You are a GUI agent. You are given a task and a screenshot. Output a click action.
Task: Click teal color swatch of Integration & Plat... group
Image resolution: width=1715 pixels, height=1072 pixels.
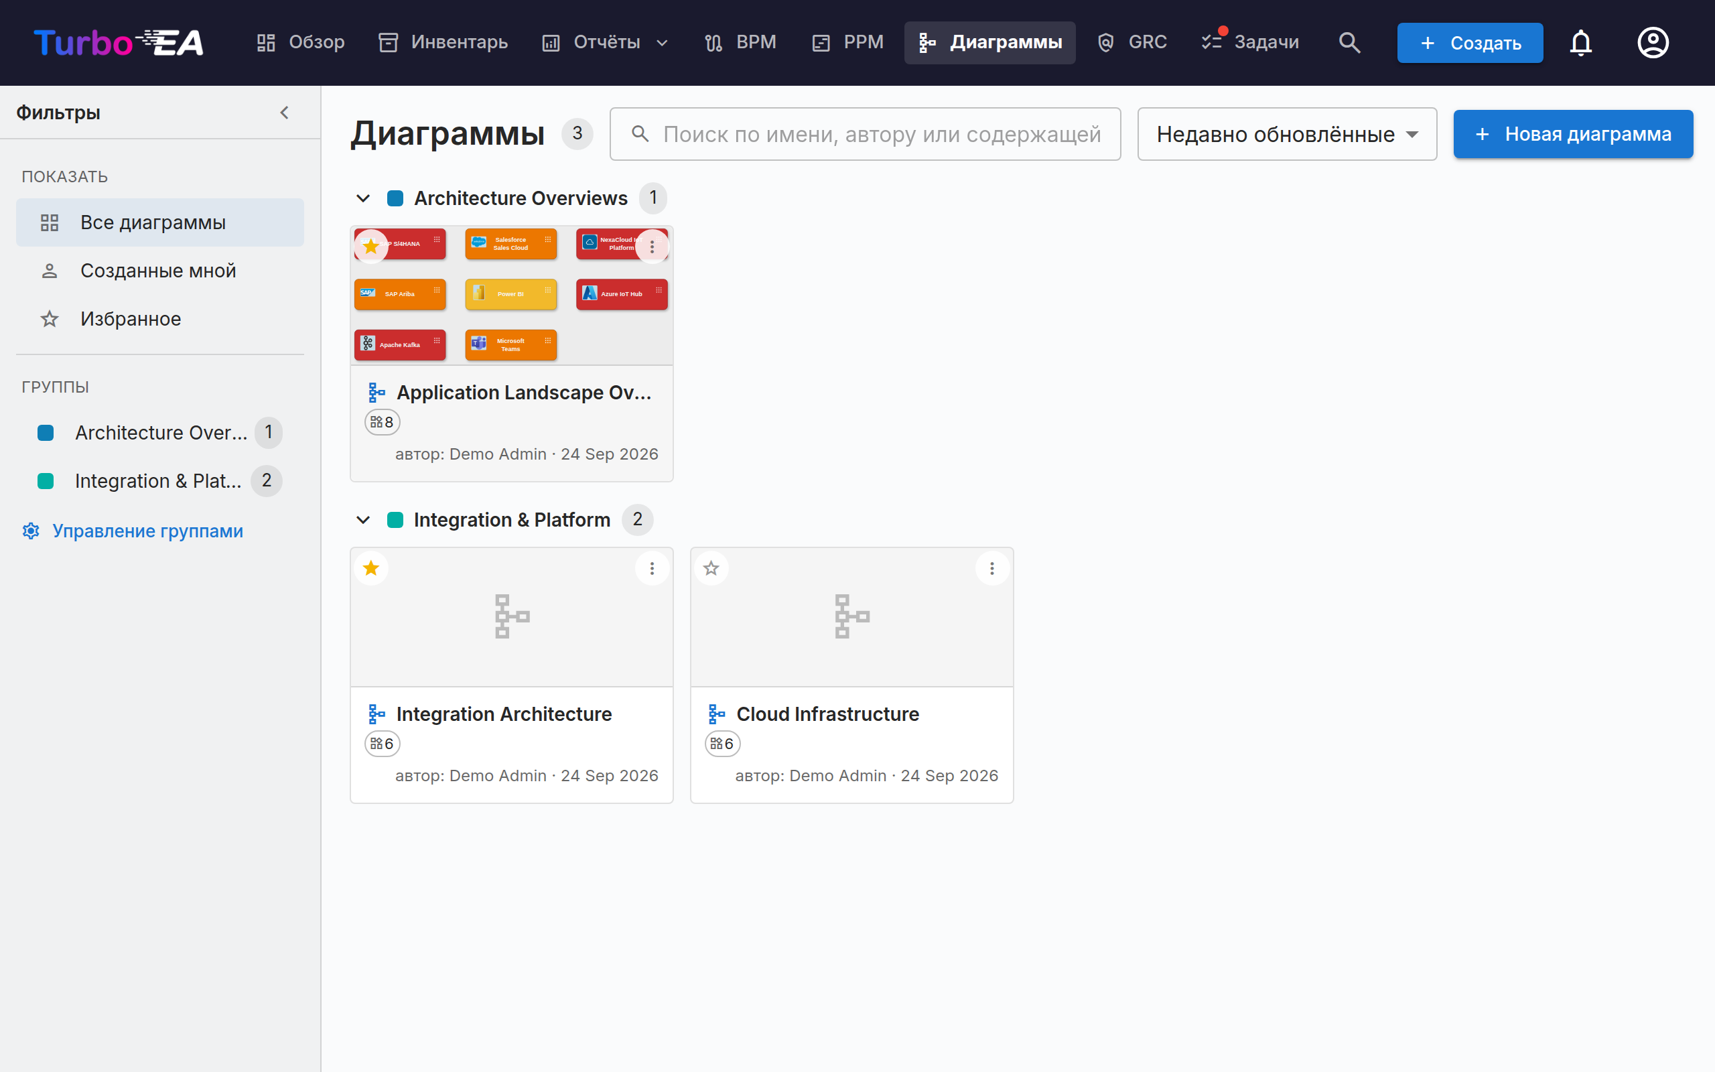[x=46, y=480]
